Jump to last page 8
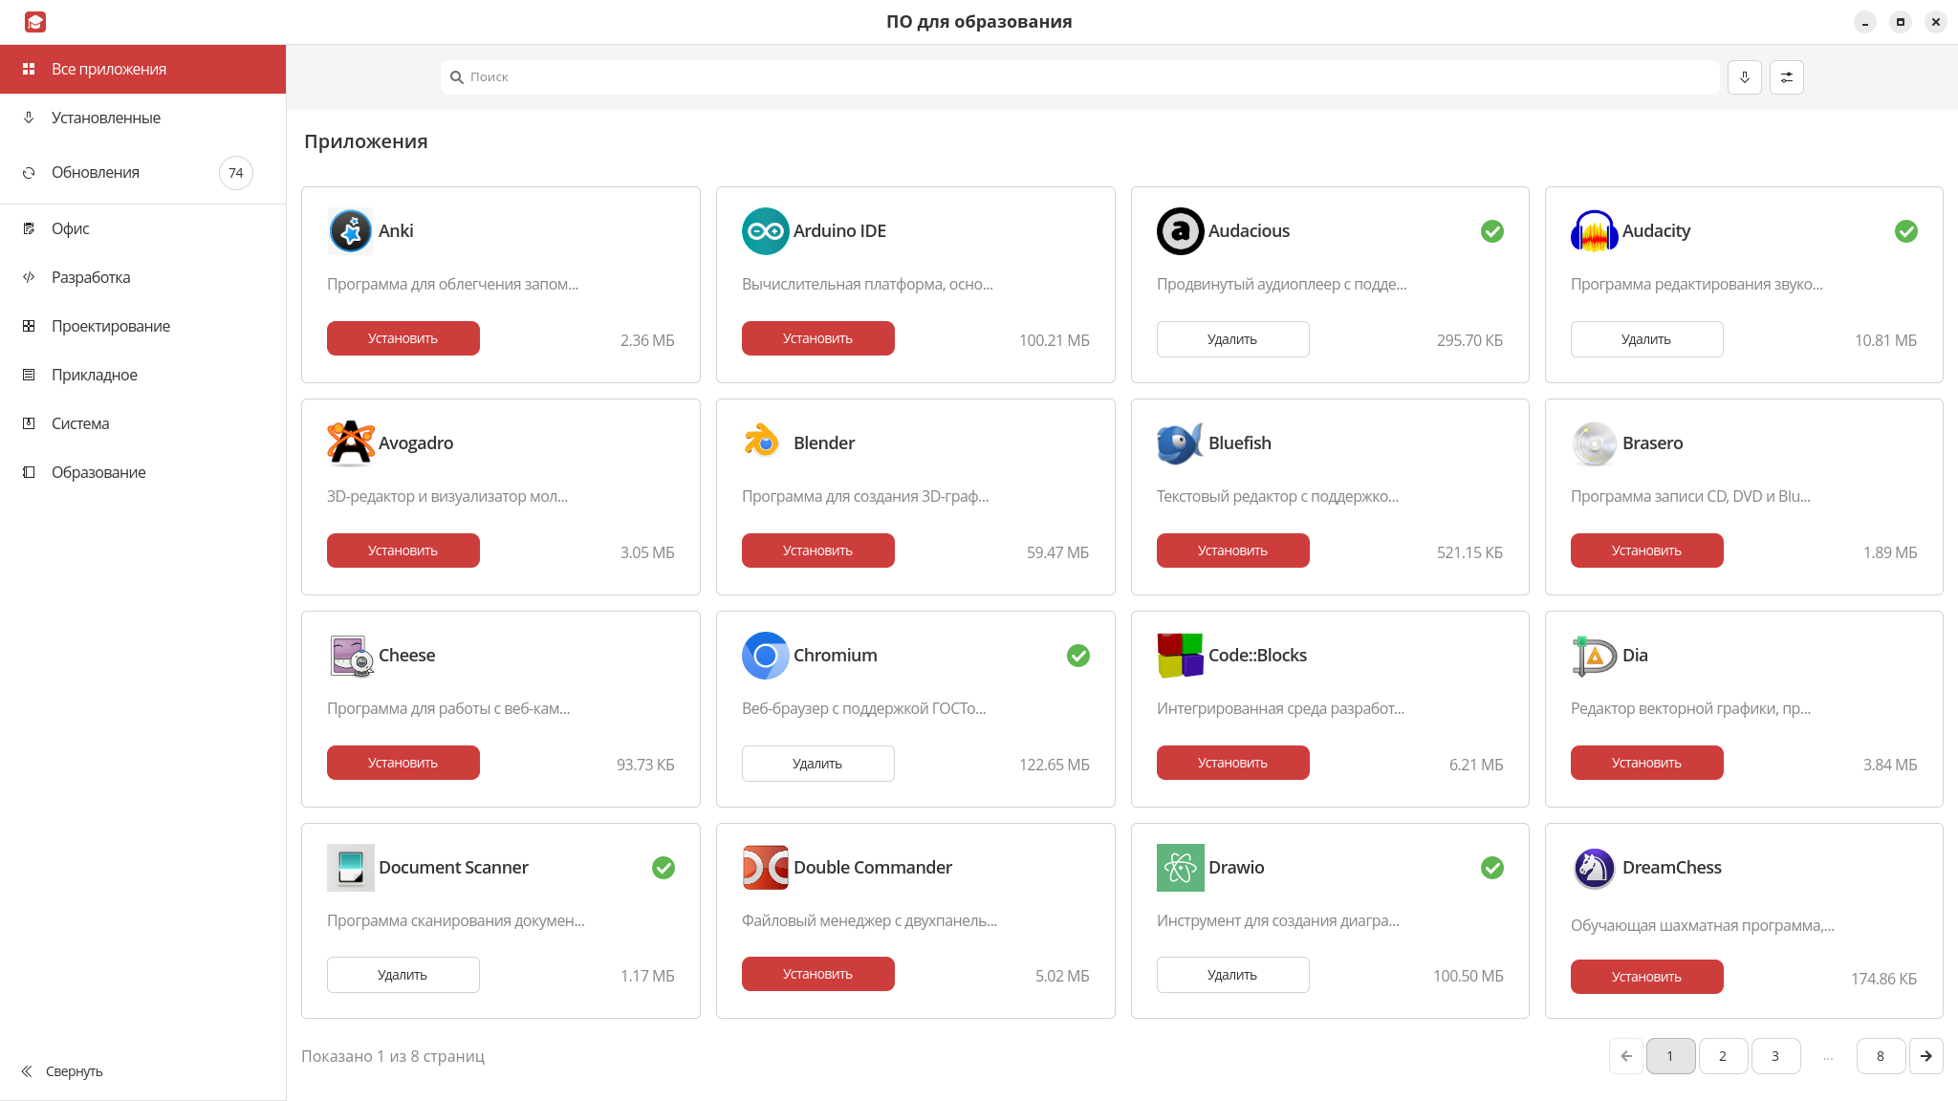The width and height of the screenshot is (1958, 1101). pyautogui.click(x=1881, y=1056)
